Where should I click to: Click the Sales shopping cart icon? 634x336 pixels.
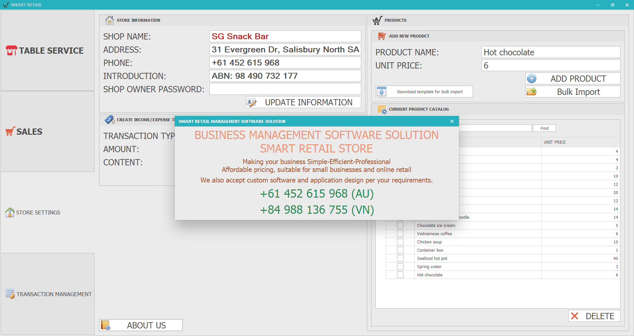10,131
